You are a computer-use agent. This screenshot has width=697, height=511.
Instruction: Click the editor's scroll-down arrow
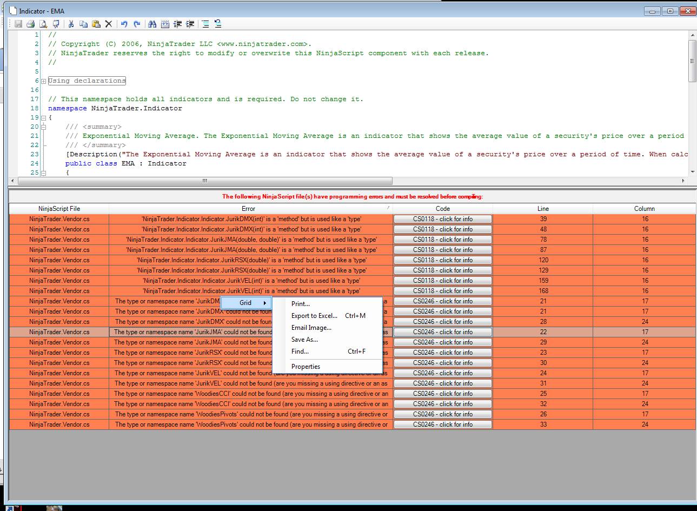[x=692, y=172]
